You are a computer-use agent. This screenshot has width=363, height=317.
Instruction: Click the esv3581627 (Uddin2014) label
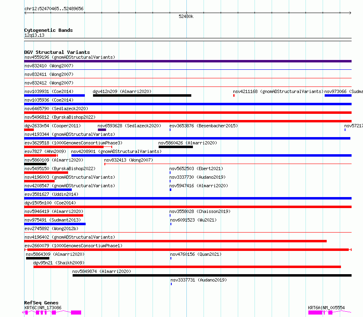tap(51, 194)
